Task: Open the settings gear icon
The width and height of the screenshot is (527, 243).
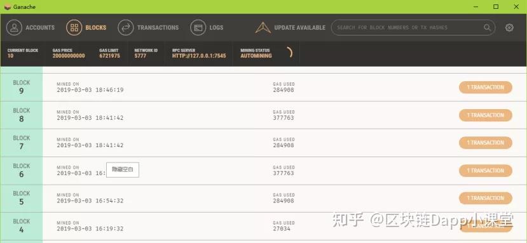Action: click(509, 27)
